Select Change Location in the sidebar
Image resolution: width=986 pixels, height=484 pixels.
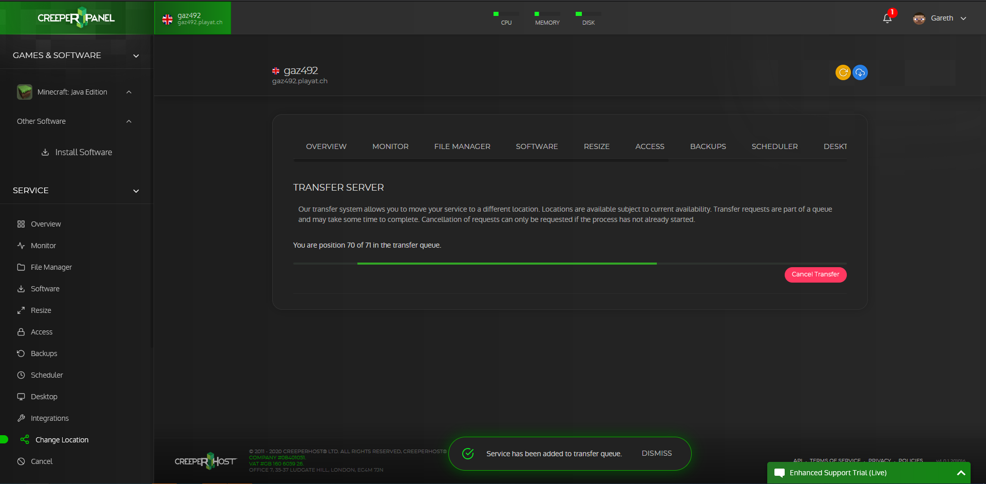(62, 440)
